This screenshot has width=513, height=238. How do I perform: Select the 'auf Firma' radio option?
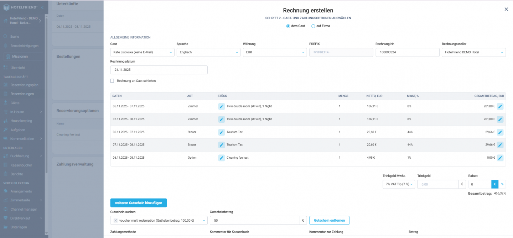click(x=313, y=26)
